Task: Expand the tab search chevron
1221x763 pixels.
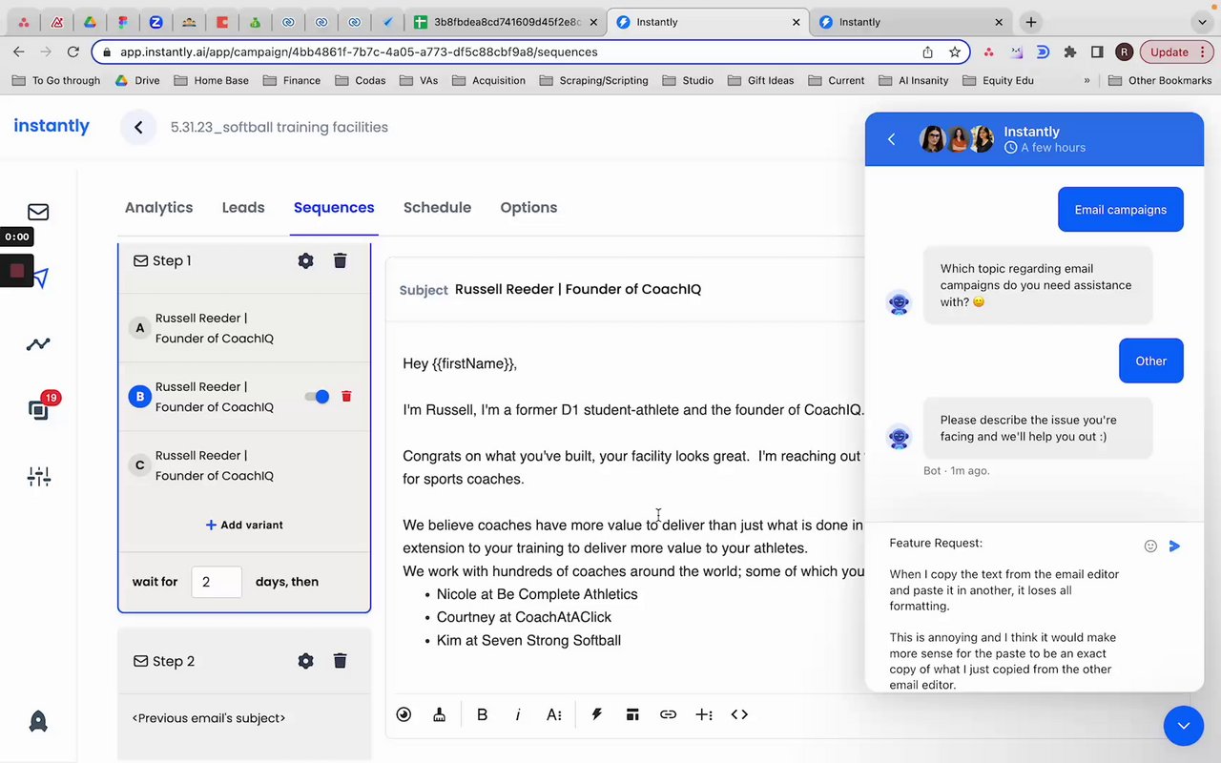Action: [1201, 22]
